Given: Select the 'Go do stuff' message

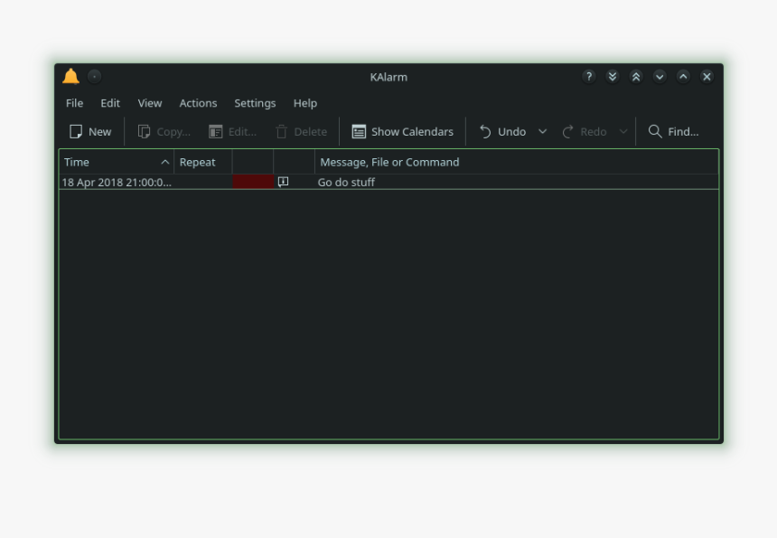Looking at the screenshot, I should click(346, 183).
